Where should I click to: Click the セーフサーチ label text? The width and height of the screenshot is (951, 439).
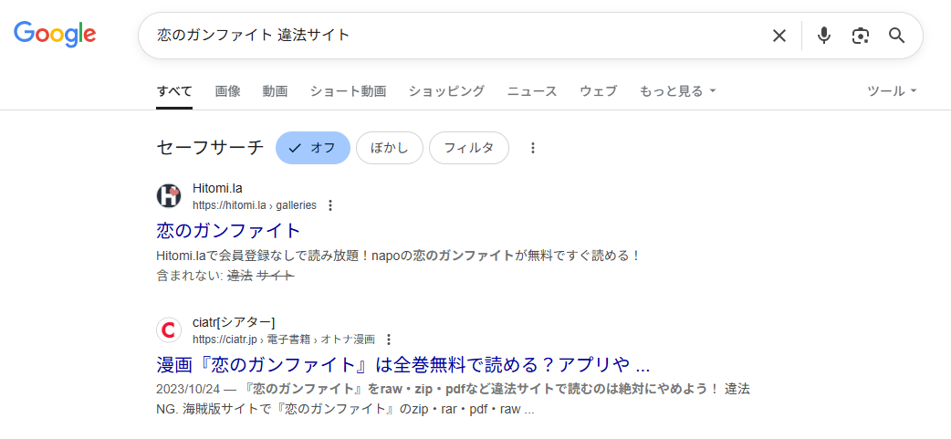(x=211, y=148)
